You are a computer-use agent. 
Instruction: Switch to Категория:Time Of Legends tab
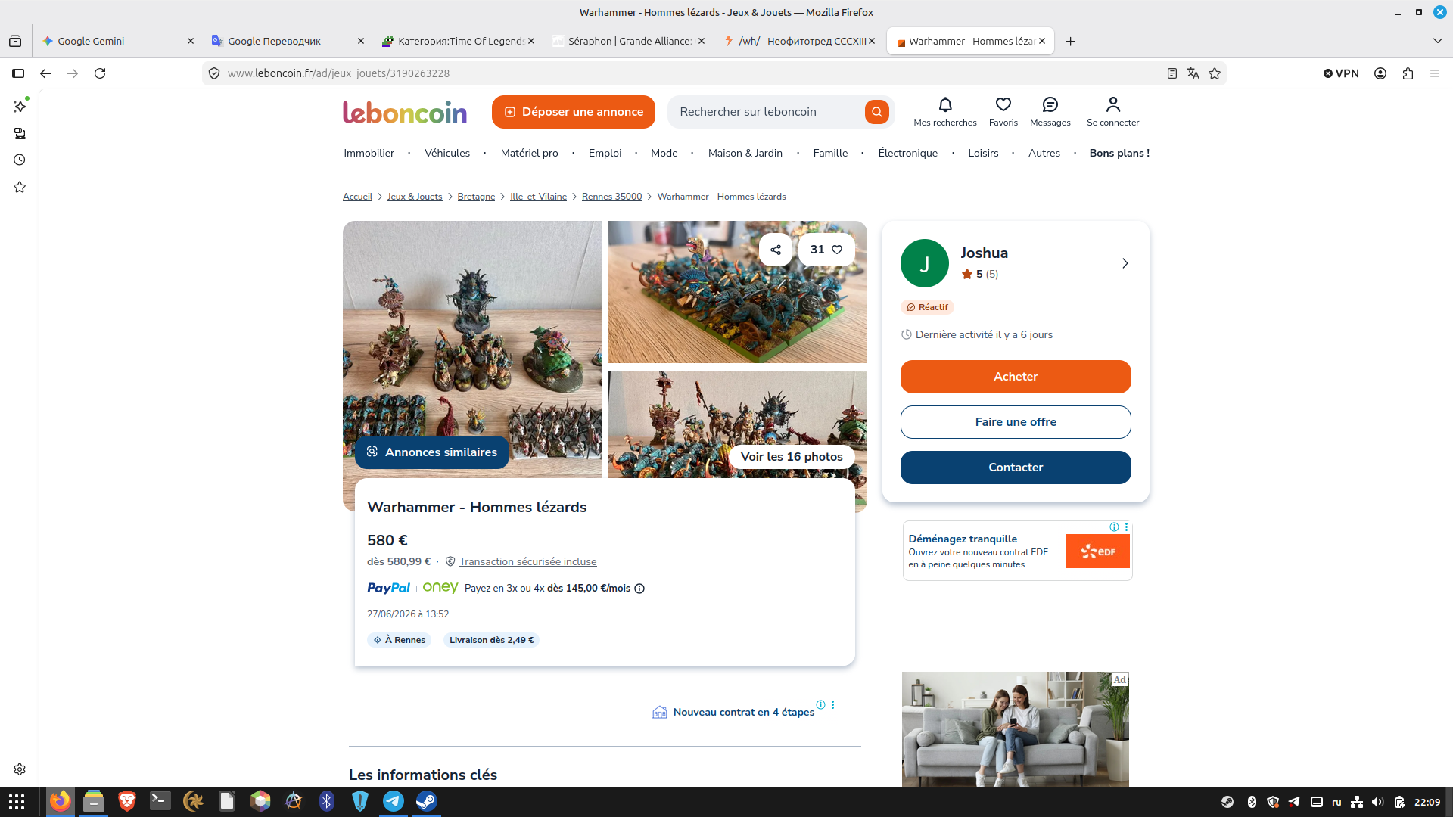tap(456, 41)
